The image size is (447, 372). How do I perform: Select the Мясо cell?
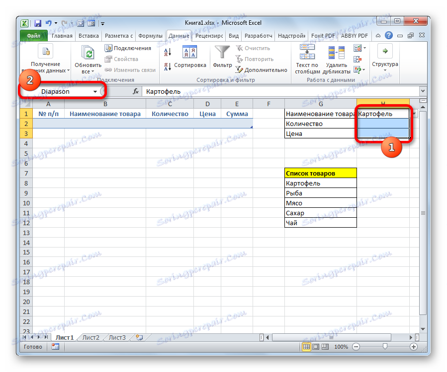(320, 203)
